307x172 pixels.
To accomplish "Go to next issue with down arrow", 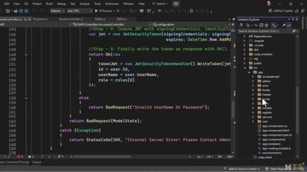I will (49, 157).
